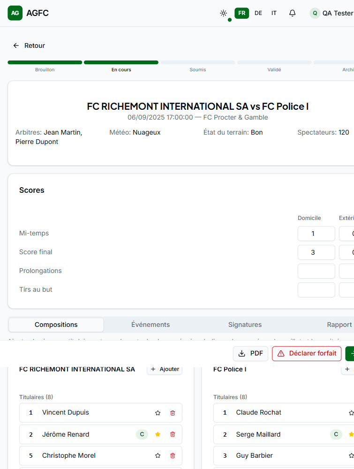Click the AG logo badge
The height and width of the screenshot is (469, 354).
(15, 13)
